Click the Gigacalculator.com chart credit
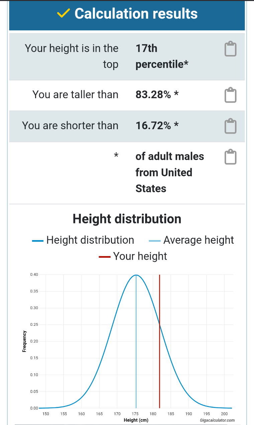 click(217, 420)
